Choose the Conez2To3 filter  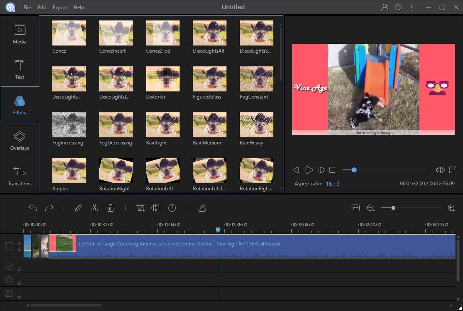[x=163, y=33]
